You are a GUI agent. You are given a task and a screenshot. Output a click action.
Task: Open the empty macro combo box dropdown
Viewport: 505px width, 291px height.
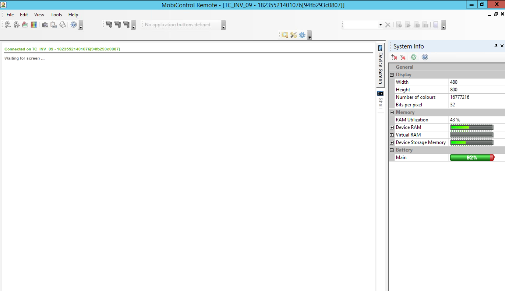[x=380, y=25]
